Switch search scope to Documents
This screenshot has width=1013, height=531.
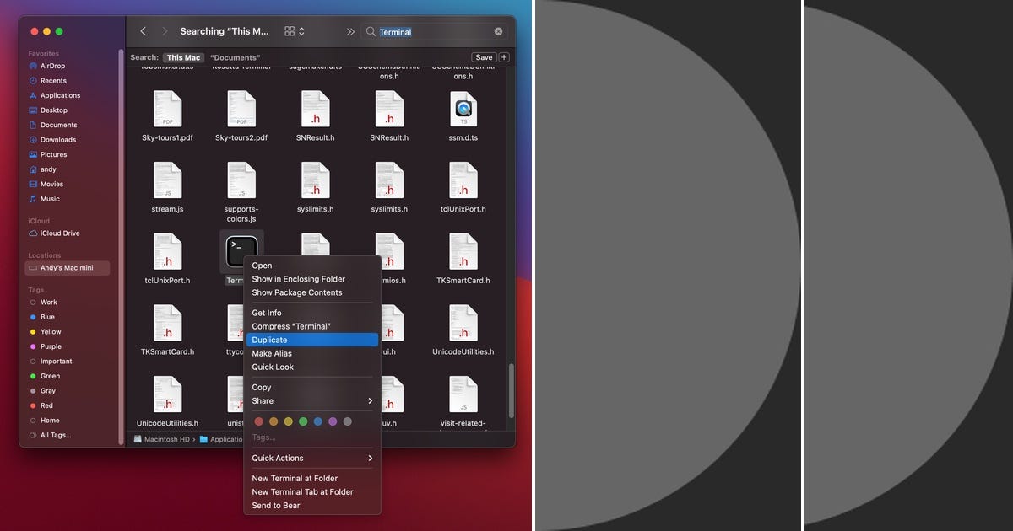pos(234,57)
